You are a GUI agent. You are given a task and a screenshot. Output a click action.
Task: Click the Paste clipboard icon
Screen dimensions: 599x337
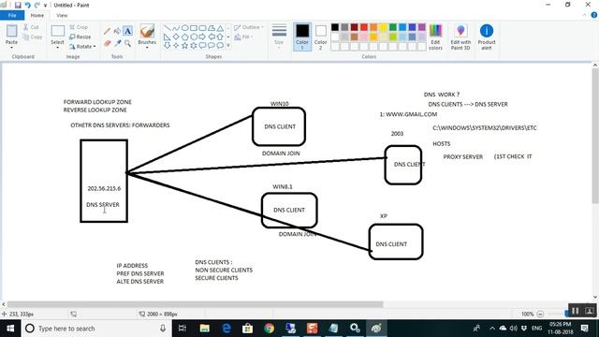click(11, 31)
